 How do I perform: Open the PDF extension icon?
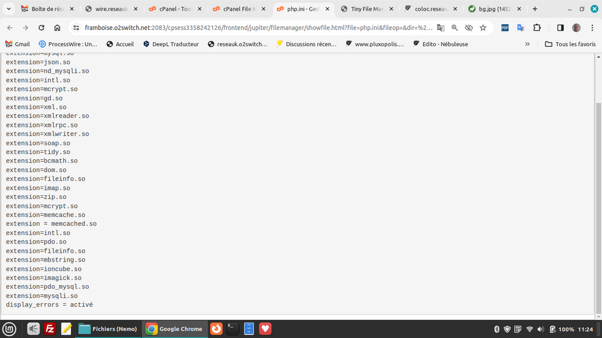(x=505, y=28)
